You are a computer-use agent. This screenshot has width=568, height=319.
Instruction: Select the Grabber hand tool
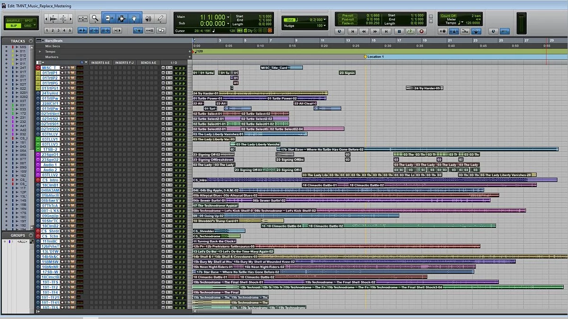(x=134, y=19)
